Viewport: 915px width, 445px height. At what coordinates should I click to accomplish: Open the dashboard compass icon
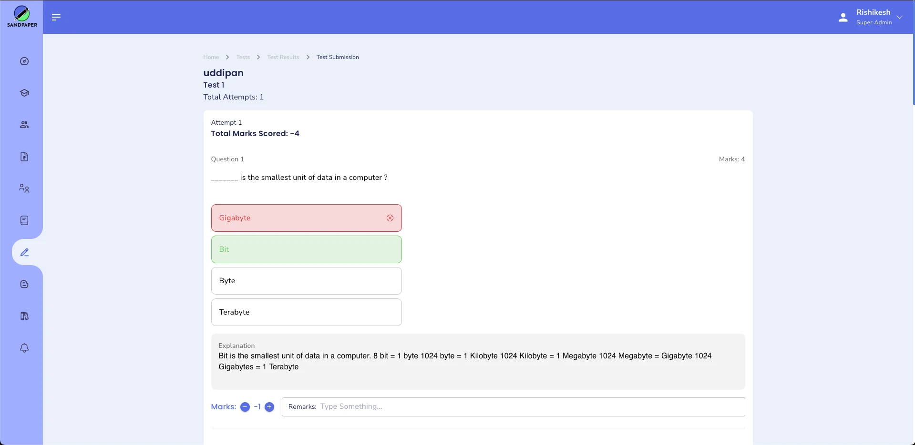24,61
